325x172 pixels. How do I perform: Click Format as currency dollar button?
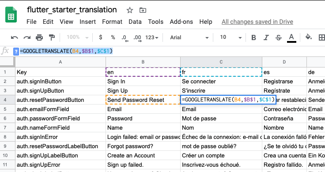point(101,37)
